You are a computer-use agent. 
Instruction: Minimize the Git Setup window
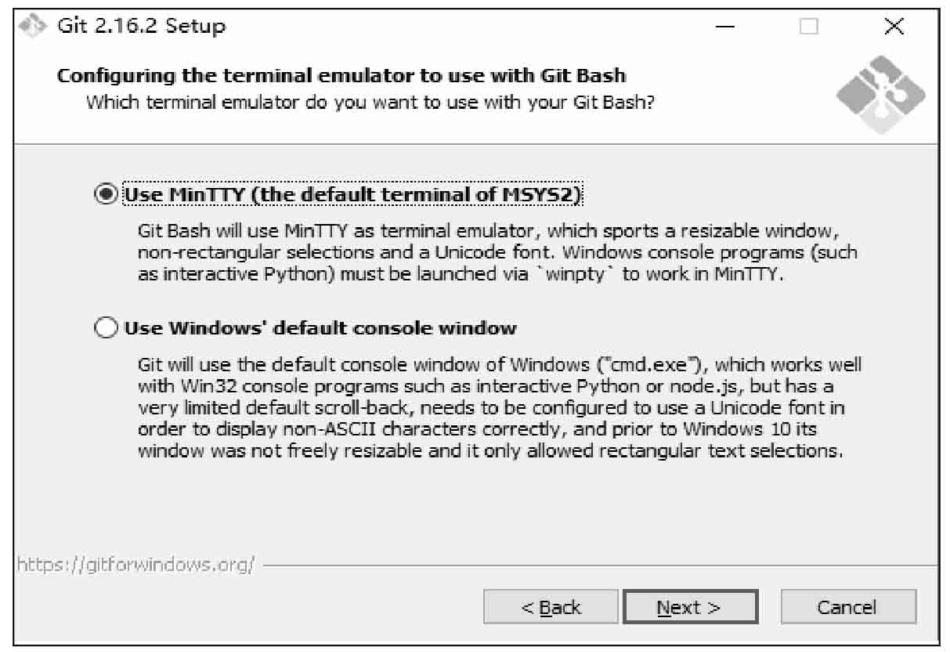(x=725, y=27)
